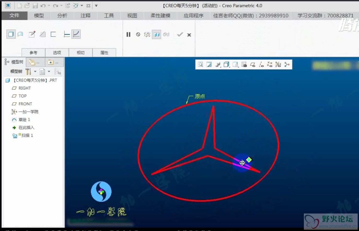359x231 pixels.
Task: Open the 选项 panel tab
Action: click(x=57, y=52)
